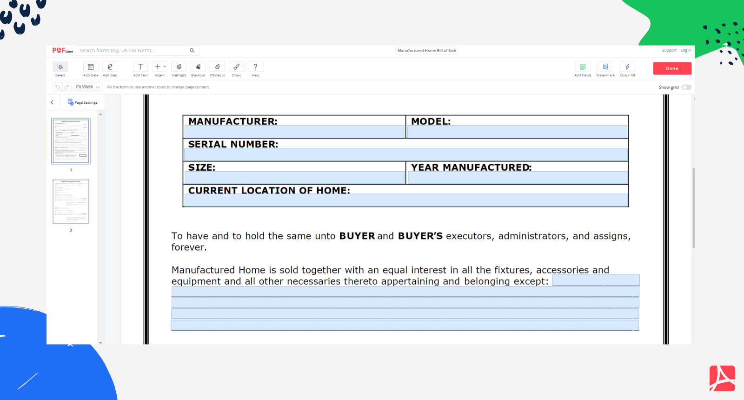The image size is (744, 400).
Task: Click the Insert plus icon
Action: (x=158, y=67)
